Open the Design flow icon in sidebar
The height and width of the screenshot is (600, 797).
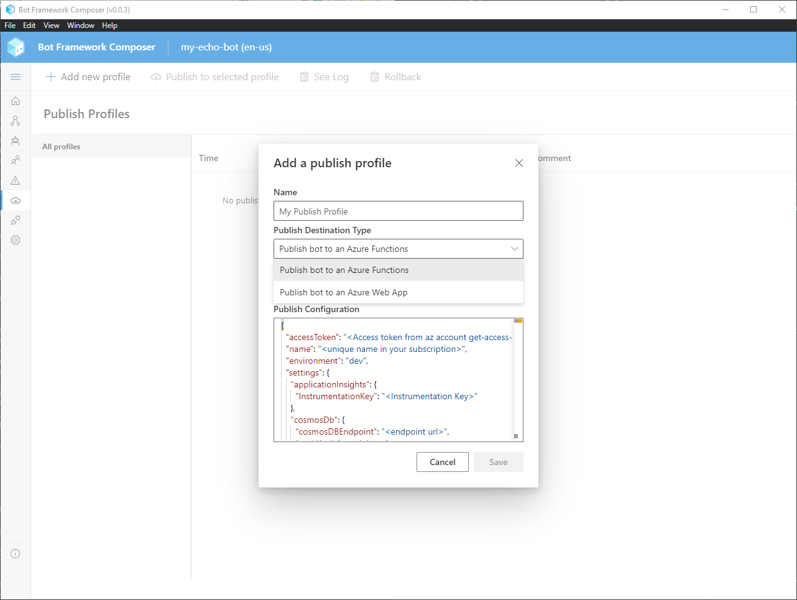pyautogui.click(x=16, y=121)
